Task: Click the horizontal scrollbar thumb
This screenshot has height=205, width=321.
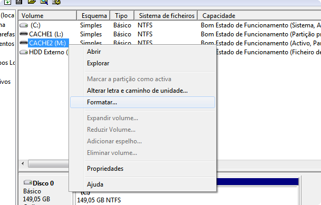Action: pyautogui.click(x=48, y=163)
